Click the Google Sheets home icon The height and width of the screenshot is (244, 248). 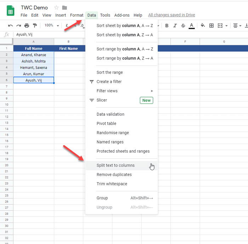pyautogui.click(x=10, y=11)
